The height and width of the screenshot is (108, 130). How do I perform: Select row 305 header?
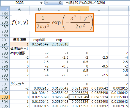pos(5,106)
